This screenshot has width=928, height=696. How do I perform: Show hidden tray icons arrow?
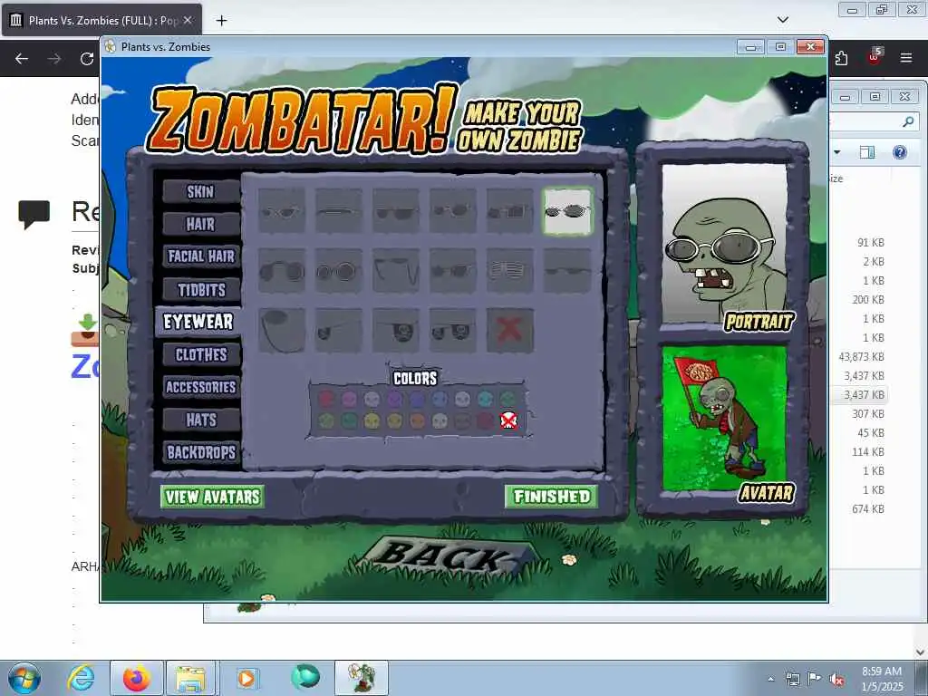(770, 679)
